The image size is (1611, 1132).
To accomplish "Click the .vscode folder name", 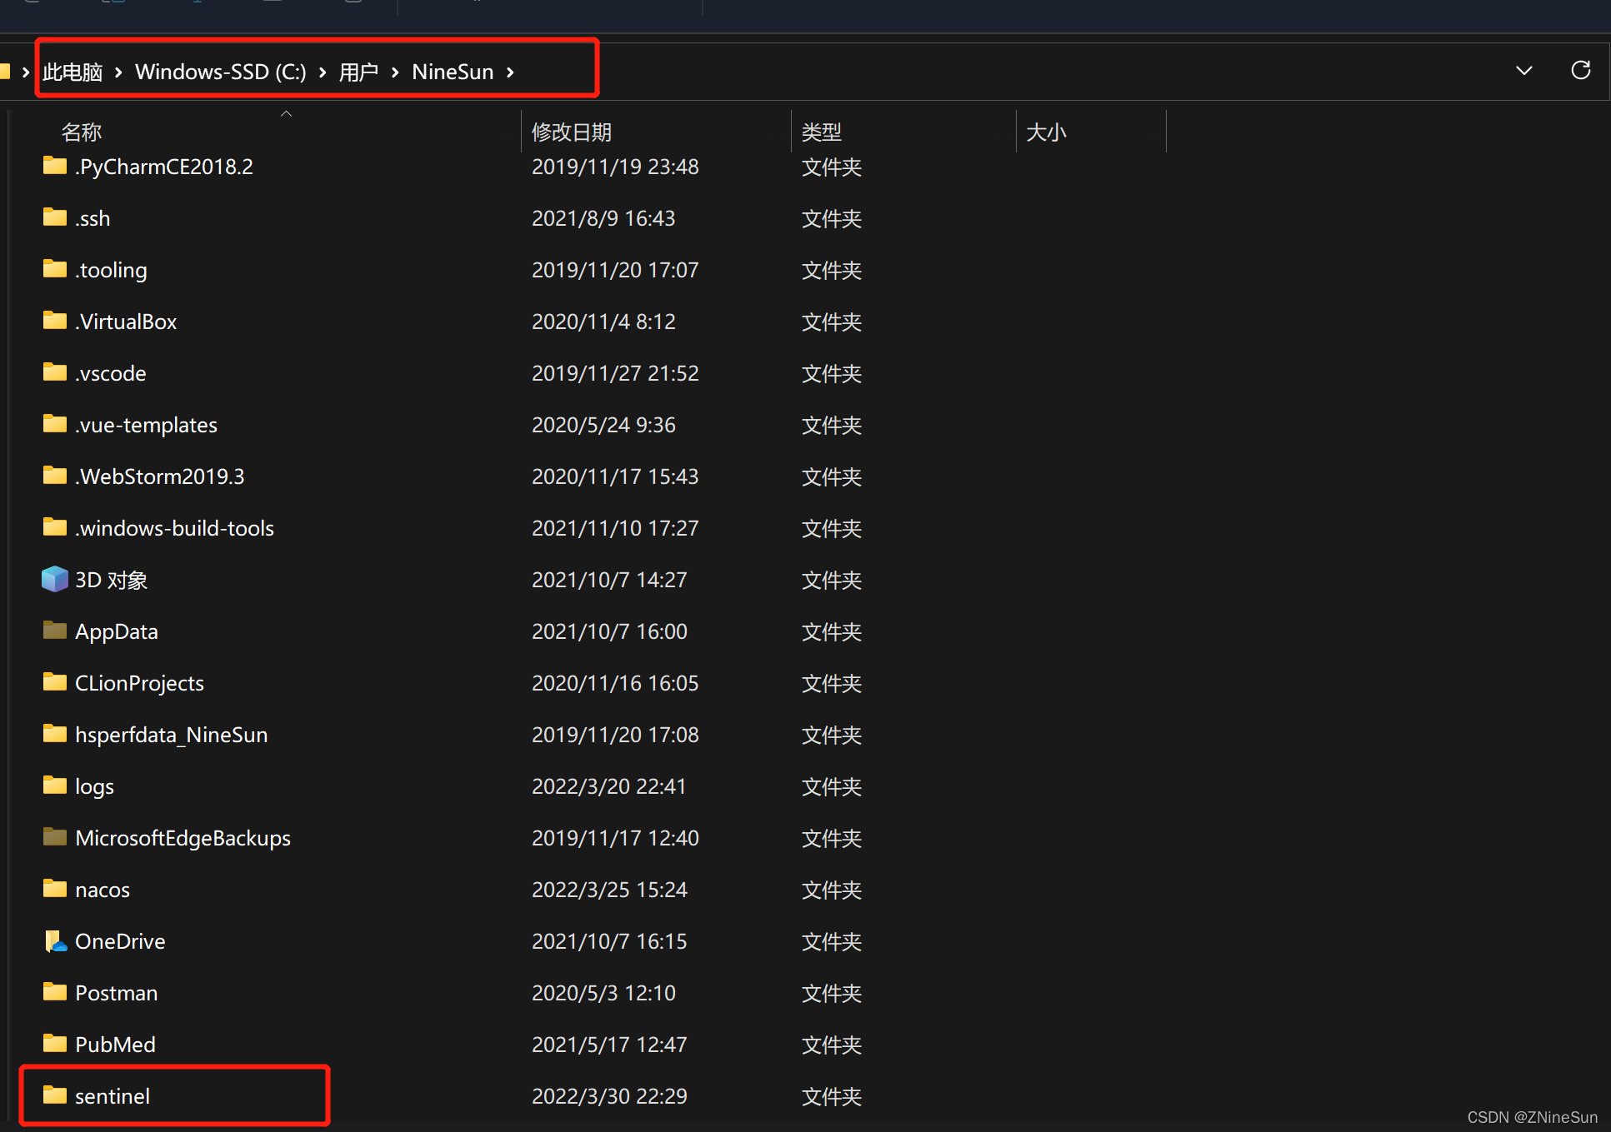I will click(x=111, y=373).
